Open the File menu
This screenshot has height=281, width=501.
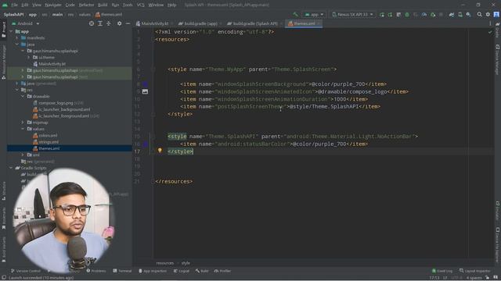pyautogui.click(x=14, y=5)
